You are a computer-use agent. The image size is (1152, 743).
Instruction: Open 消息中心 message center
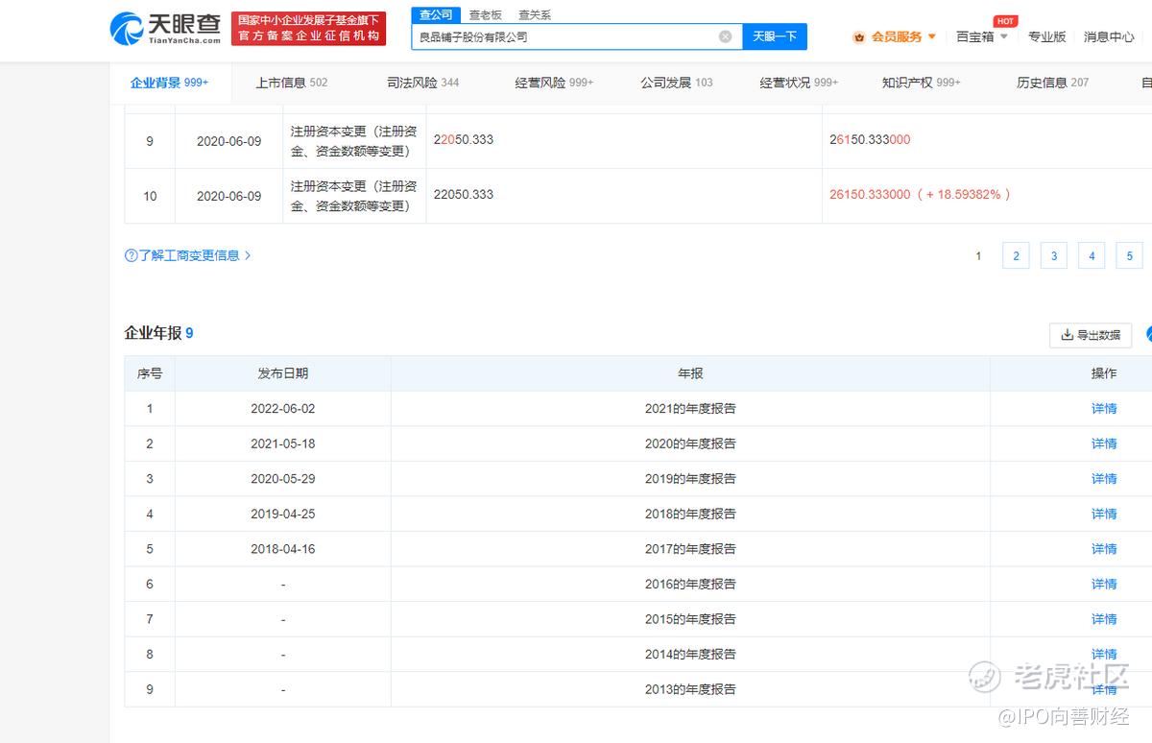(1109, 36)
